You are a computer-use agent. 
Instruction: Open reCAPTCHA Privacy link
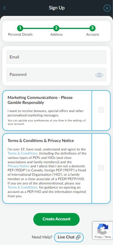click(98, 237)
